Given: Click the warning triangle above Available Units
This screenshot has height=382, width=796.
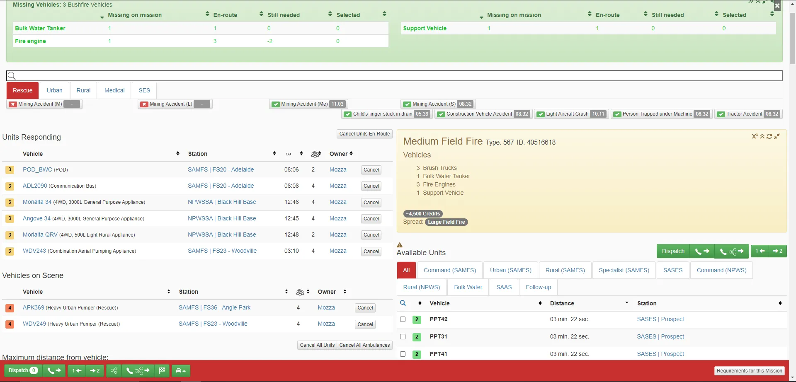Looking at the screenshot, I should pos(400,245).
